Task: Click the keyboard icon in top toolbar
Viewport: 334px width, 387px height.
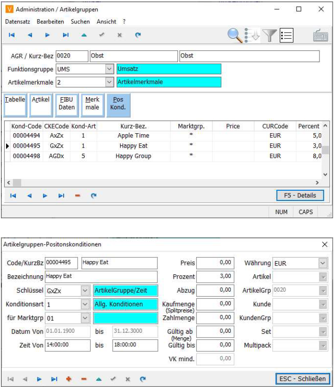Action: pos(320,36)
